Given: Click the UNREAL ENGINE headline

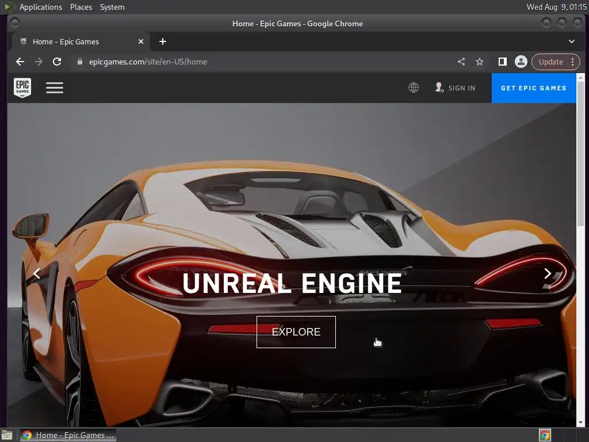Looking at the screenshot, I should coord(292,283).
